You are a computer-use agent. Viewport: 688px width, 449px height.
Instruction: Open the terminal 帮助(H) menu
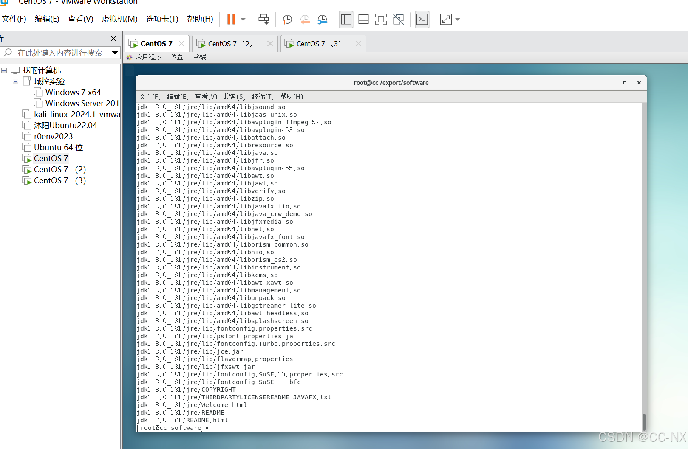coord(292,96)
